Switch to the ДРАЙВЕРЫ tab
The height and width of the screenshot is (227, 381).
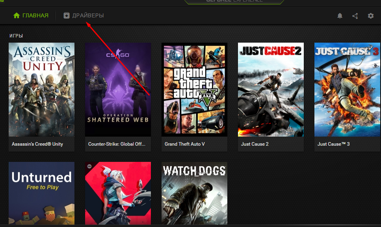pyautogui.click(x=84, y=15)
